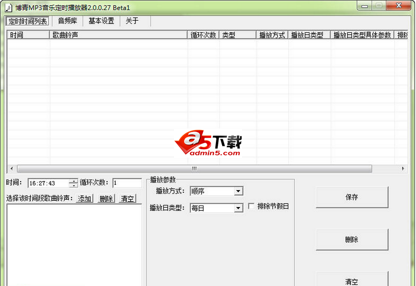Switch to the 定时时间列表 tab

[x=27, y=21]
